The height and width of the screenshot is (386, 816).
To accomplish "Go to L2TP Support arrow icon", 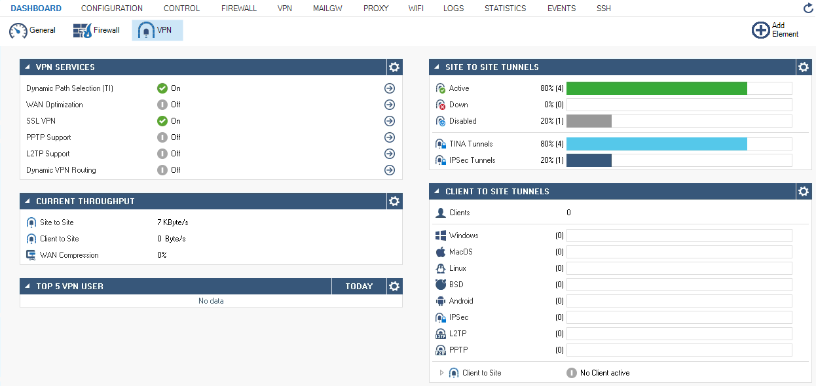I will tap(390, 154).
